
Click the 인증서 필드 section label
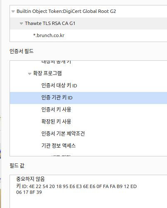pyautogui.click(x=22, y=51)
